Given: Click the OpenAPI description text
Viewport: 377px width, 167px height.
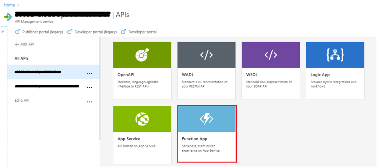Looking at the screenshot, I should click(138, 84).
